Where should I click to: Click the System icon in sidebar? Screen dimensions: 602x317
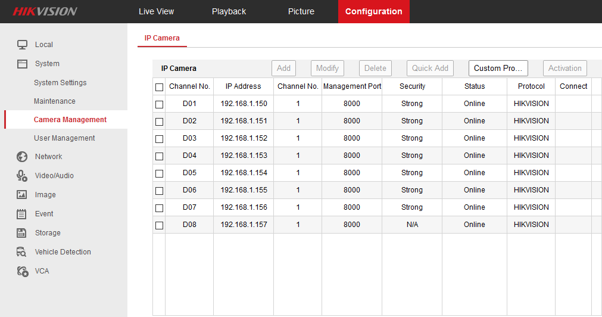coord(22,64)
